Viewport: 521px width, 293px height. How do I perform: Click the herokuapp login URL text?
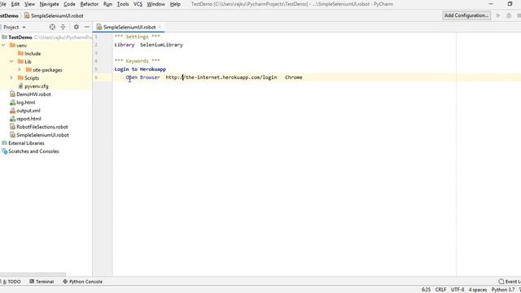[221, 77]
